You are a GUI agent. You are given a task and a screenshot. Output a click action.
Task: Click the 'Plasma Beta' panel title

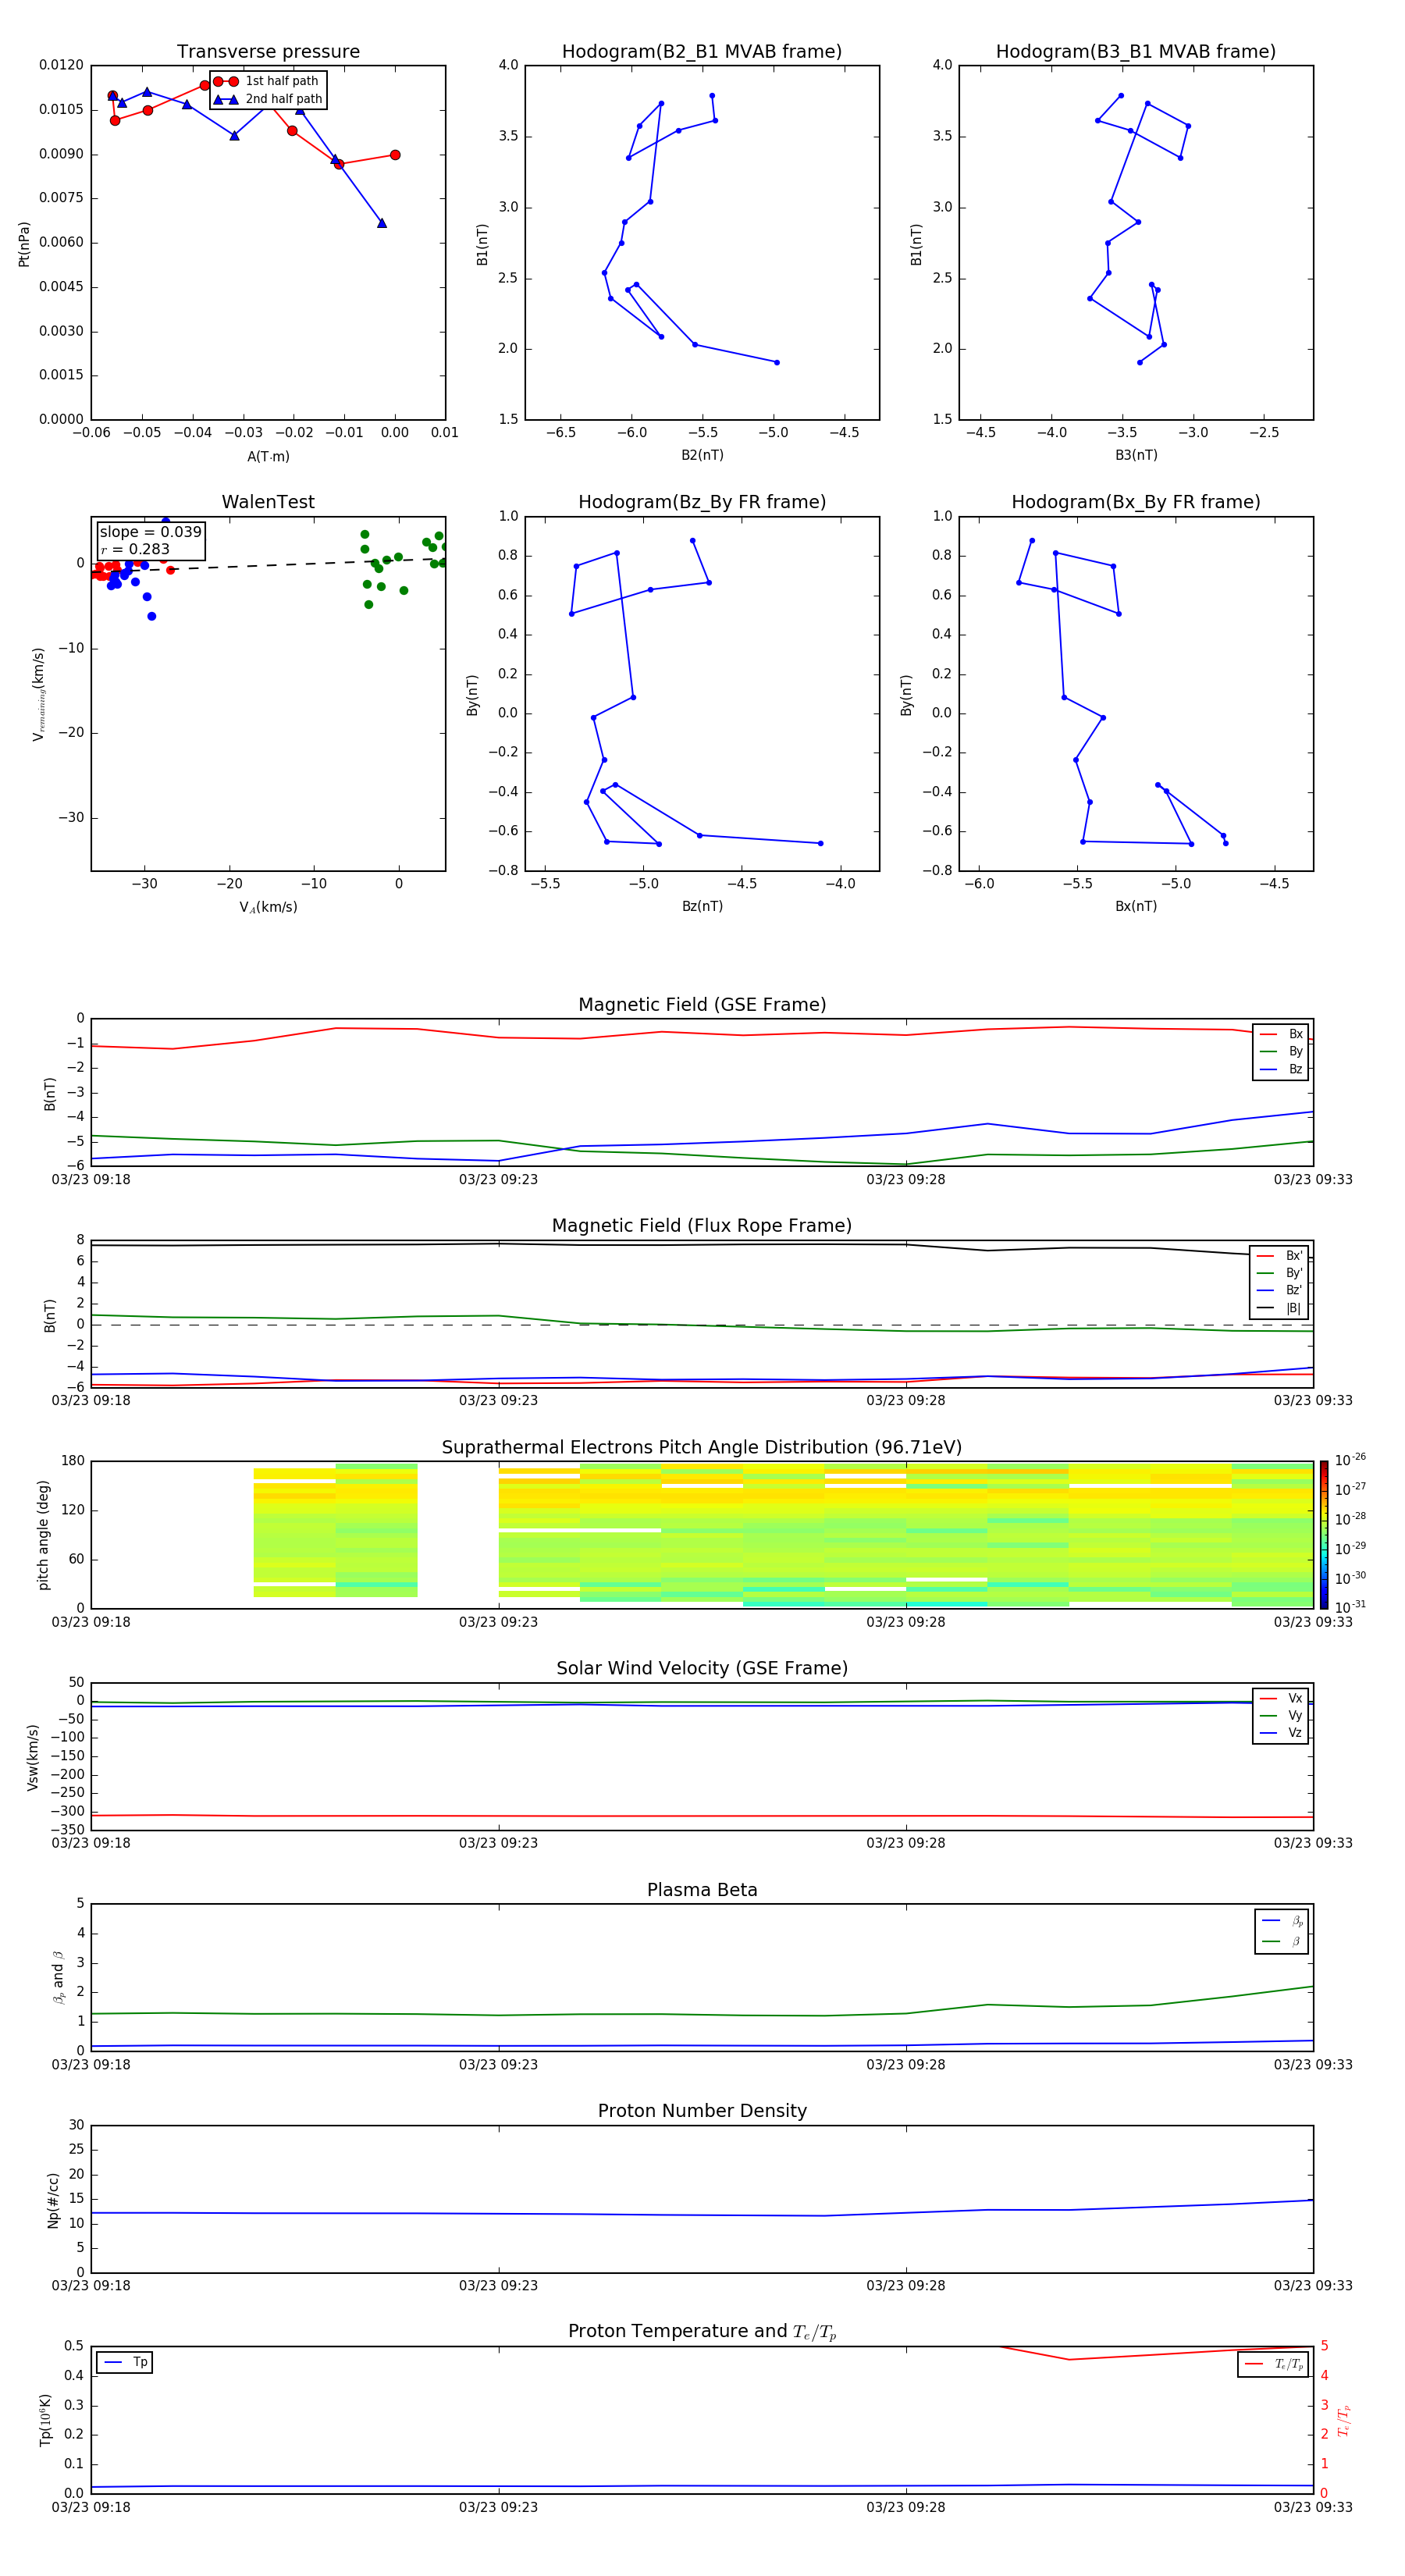click(702, 1890)
